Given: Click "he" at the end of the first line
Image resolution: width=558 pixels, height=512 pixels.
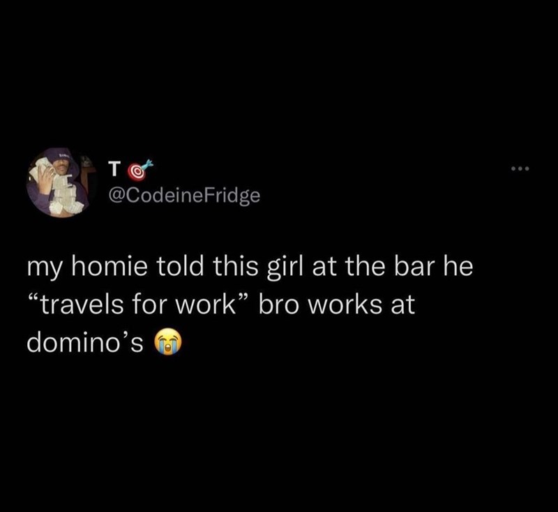Looking at the screenshot, I should pos(458,267).
